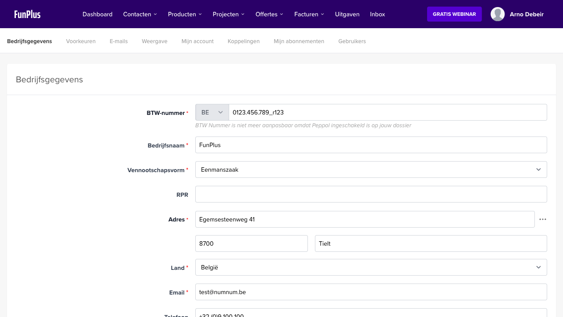Expand the Offertes menu
This screenshot has width=563, height=317.
coord(269,14)
